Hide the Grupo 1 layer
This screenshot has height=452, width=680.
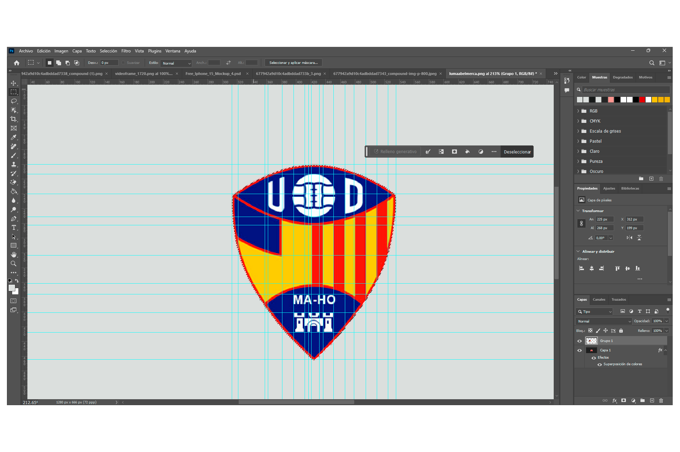(x=579, y=341)
